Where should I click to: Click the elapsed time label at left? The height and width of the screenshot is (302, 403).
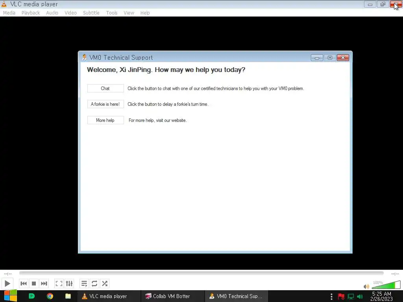click(x=8, y=274)
